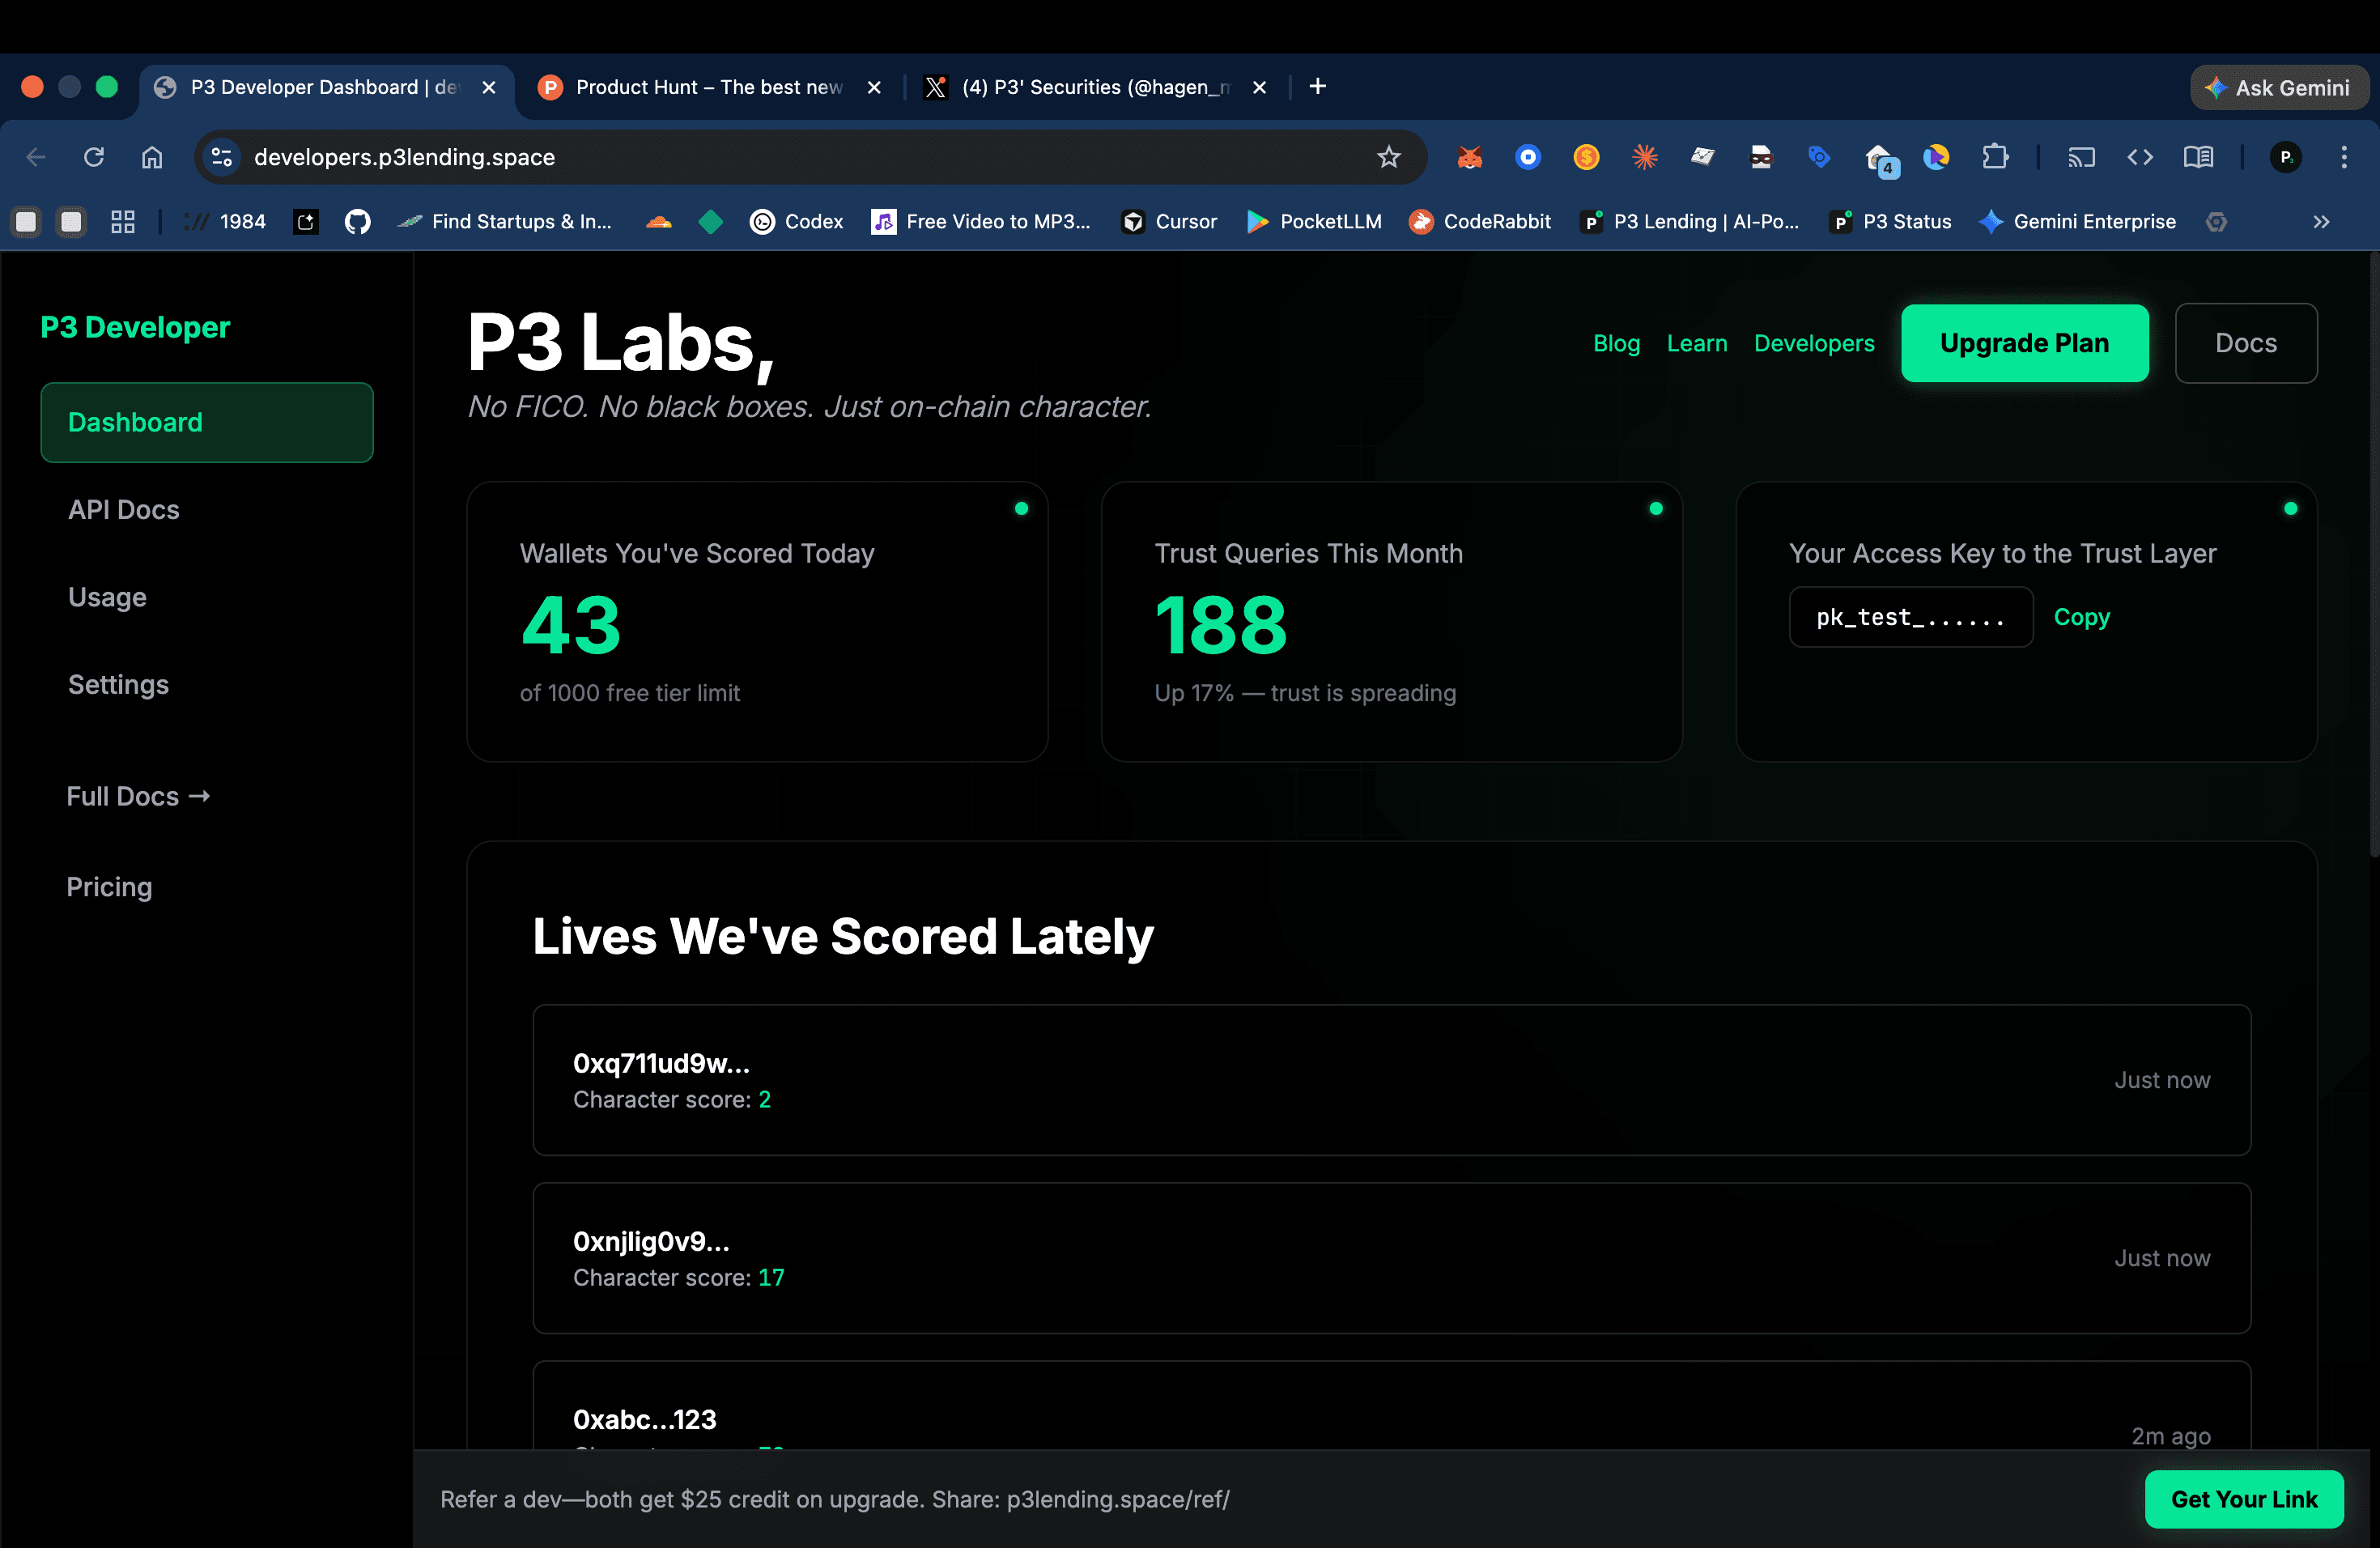Click the Upgrade Plan button

tap(2025, 343)
